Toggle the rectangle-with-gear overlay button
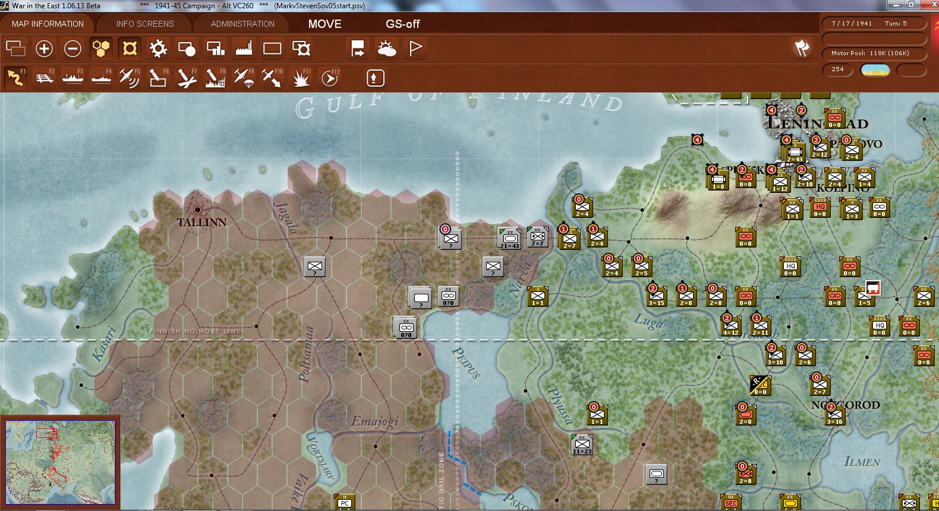 (x=301, y=48)
